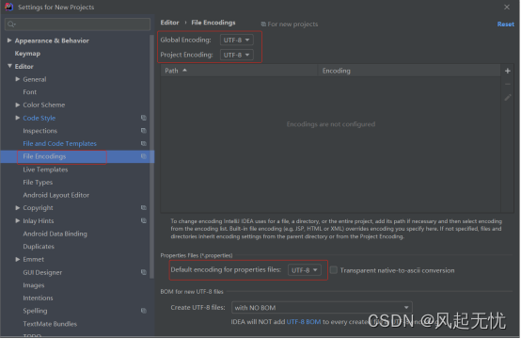Select Keymap in settings tree

tap(27, 54)
